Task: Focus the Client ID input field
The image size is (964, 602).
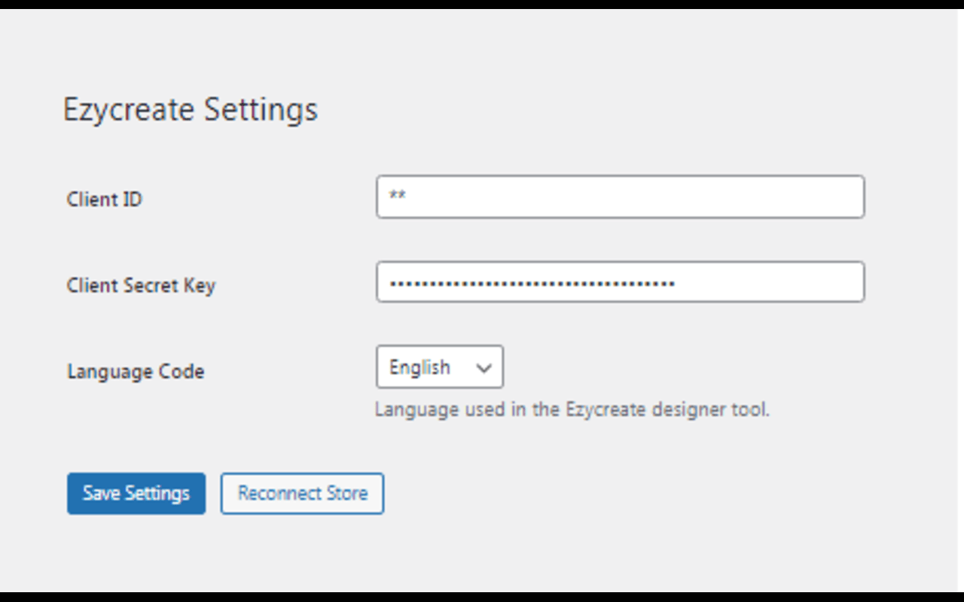Action: [621, 197]
